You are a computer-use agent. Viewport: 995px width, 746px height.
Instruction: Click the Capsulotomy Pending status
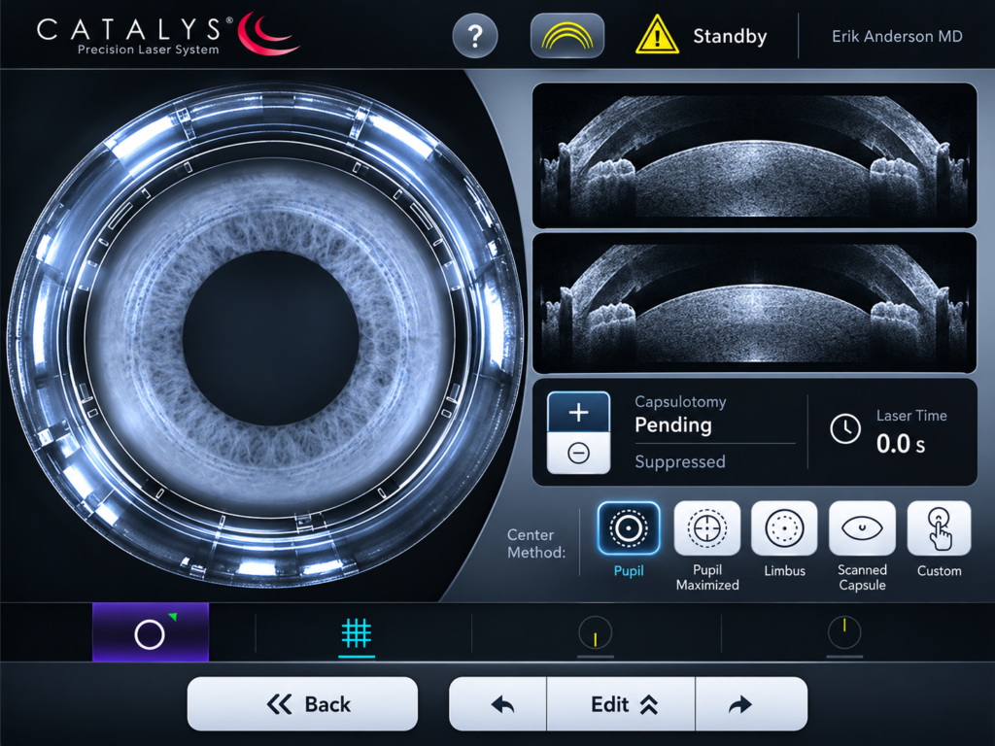673,425
